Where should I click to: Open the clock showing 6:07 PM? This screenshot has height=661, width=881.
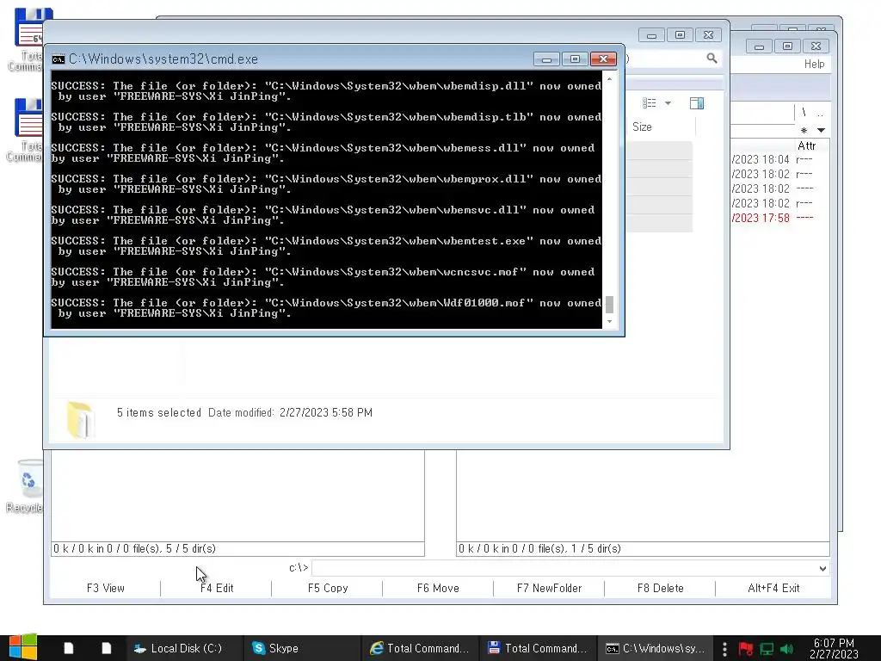[834, 648]
